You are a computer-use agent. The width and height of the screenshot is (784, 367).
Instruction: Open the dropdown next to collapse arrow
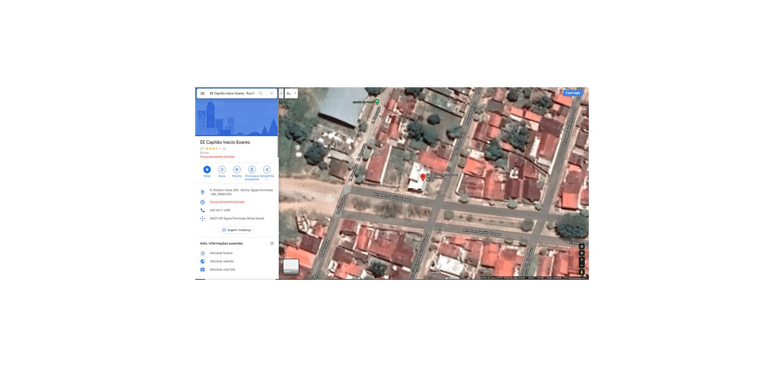[291, 93]
